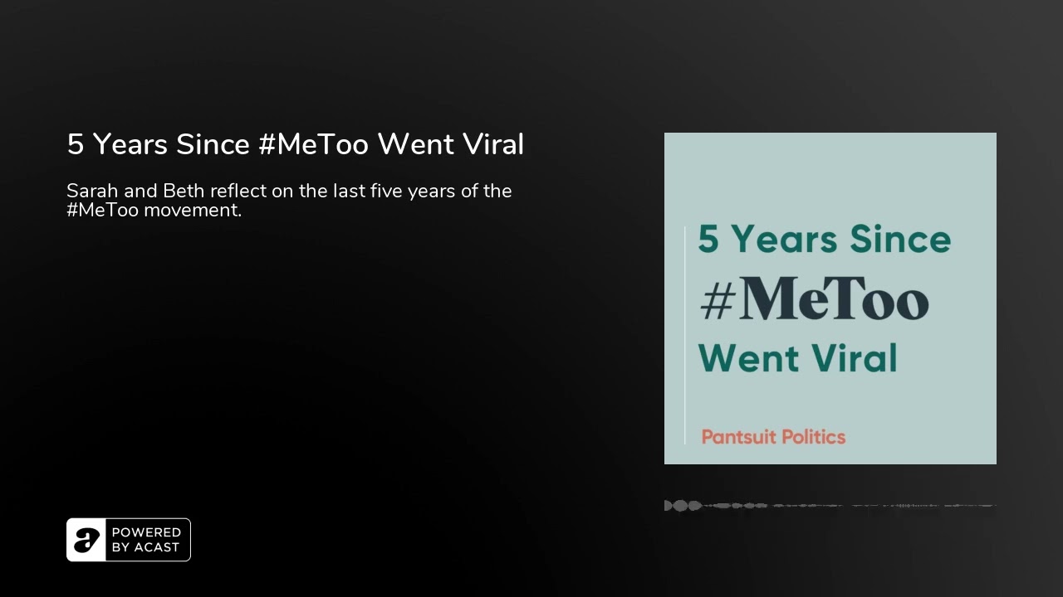This screenshot has width=1063, height=597.
Task: Click the audio waveform progress bar
Action: [x=830, y=506]
